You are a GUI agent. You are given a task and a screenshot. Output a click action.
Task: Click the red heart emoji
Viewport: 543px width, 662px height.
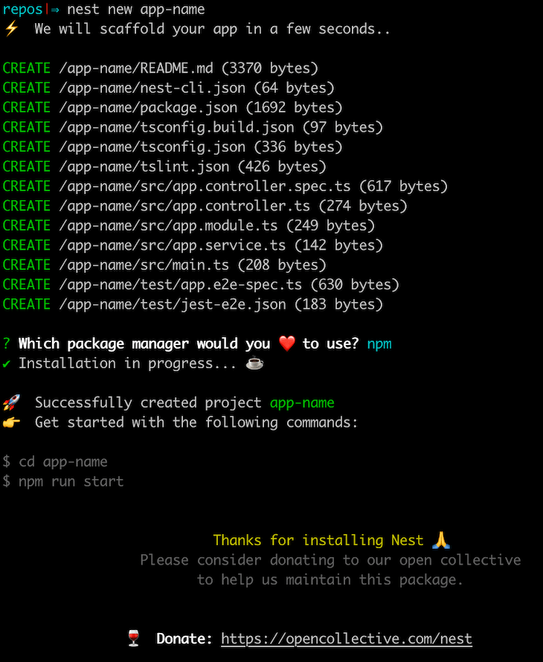[x=286, y=344]
